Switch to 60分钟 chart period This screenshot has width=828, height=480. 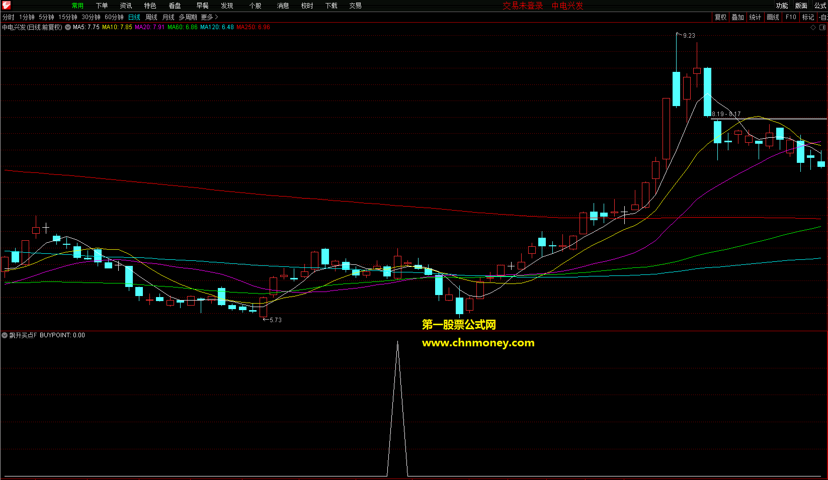(114, 17)
